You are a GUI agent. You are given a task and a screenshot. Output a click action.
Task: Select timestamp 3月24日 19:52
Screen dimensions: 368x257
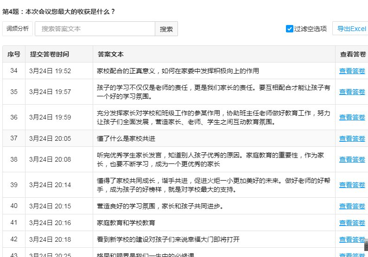(50, 71)
